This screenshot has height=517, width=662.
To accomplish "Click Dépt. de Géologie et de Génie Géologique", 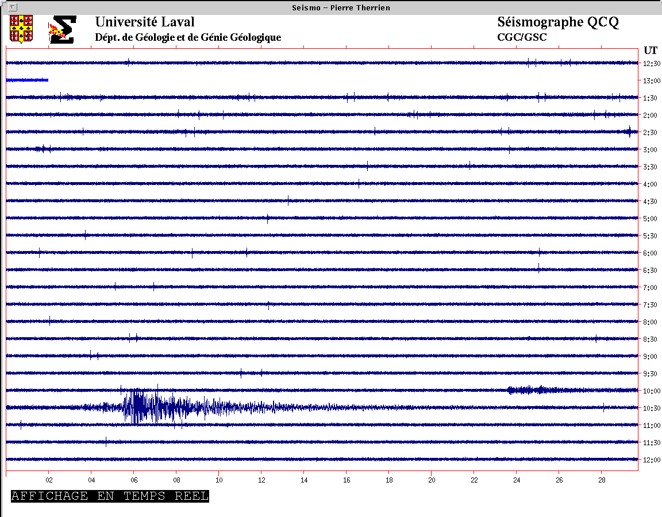I will click(x=188, y=37).
